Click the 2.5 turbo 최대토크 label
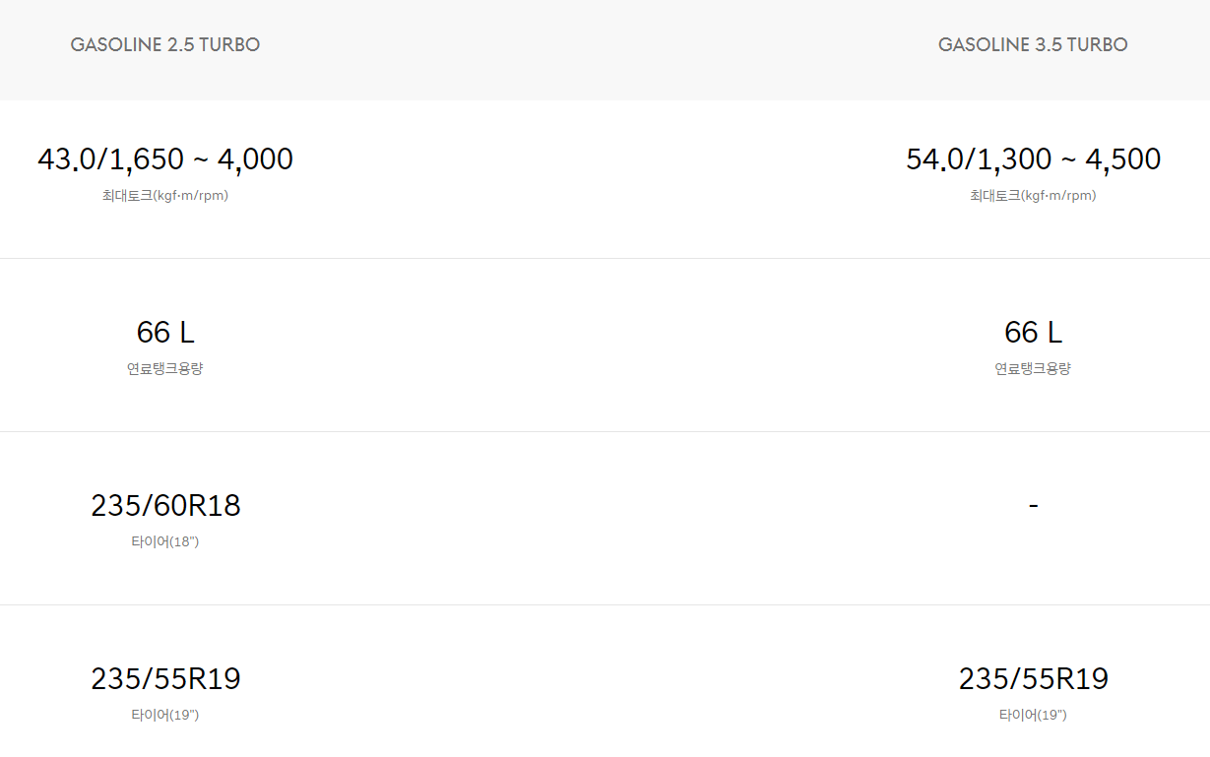Viewport: 1210px width, 757px height. coord(165,196)
